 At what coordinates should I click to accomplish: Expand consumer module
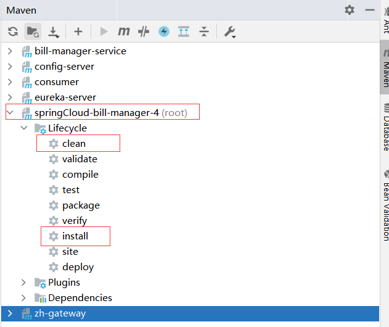10,82
